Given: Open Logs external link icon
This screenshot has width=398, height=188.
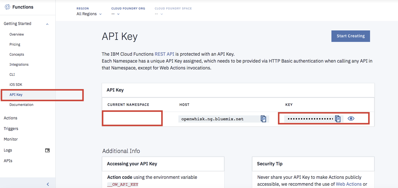Looking at the screenshot, I should [48, 150].
